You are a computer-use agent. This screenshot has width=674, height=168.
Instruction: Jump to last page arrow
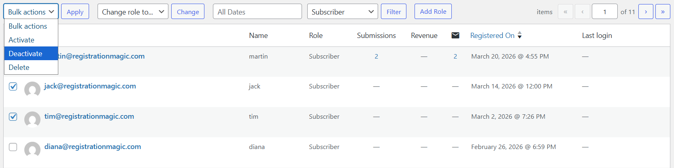coord(663,12)
